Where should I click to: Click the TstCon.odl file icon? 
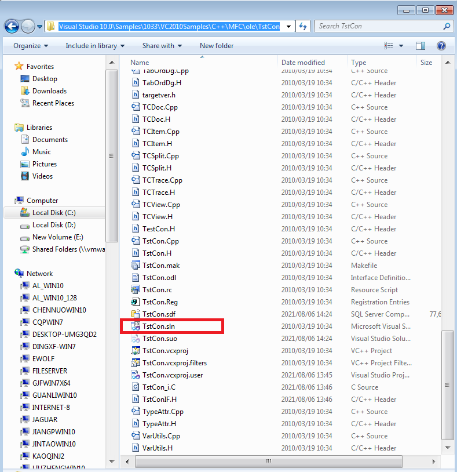[x=136, y=278]
